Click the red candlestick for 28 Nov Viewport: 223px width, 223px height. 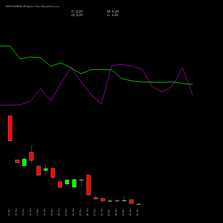[103, 200]
